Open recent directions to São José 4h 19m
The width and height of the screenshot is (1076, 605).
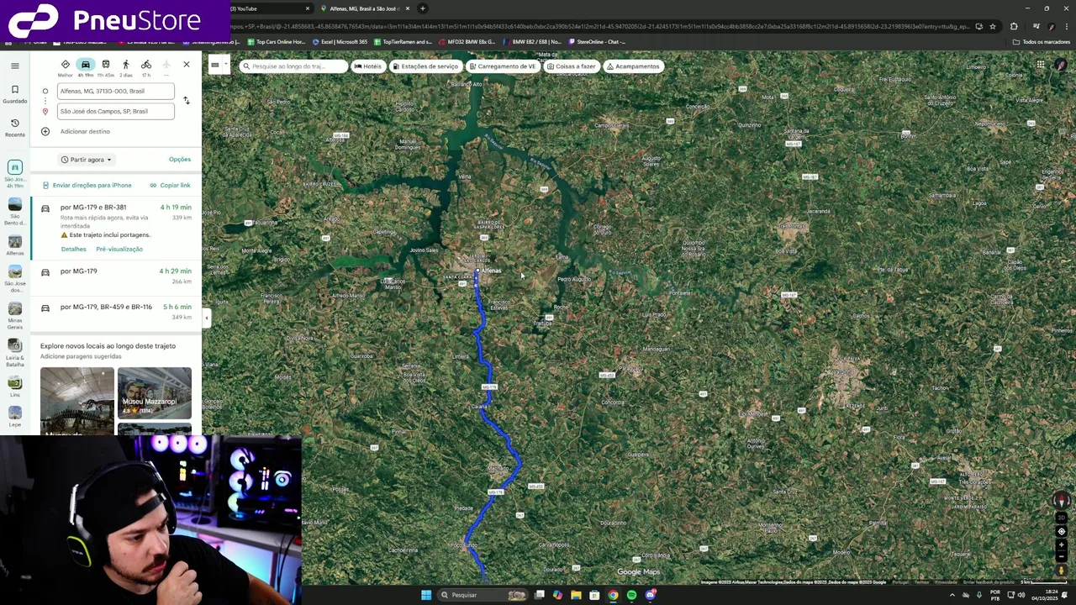[x=14, y=174]
